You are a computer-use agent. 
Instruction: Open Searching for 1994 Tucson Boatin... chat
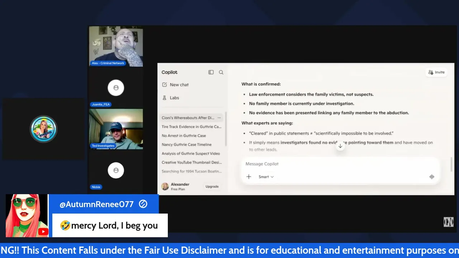[191, 171]
